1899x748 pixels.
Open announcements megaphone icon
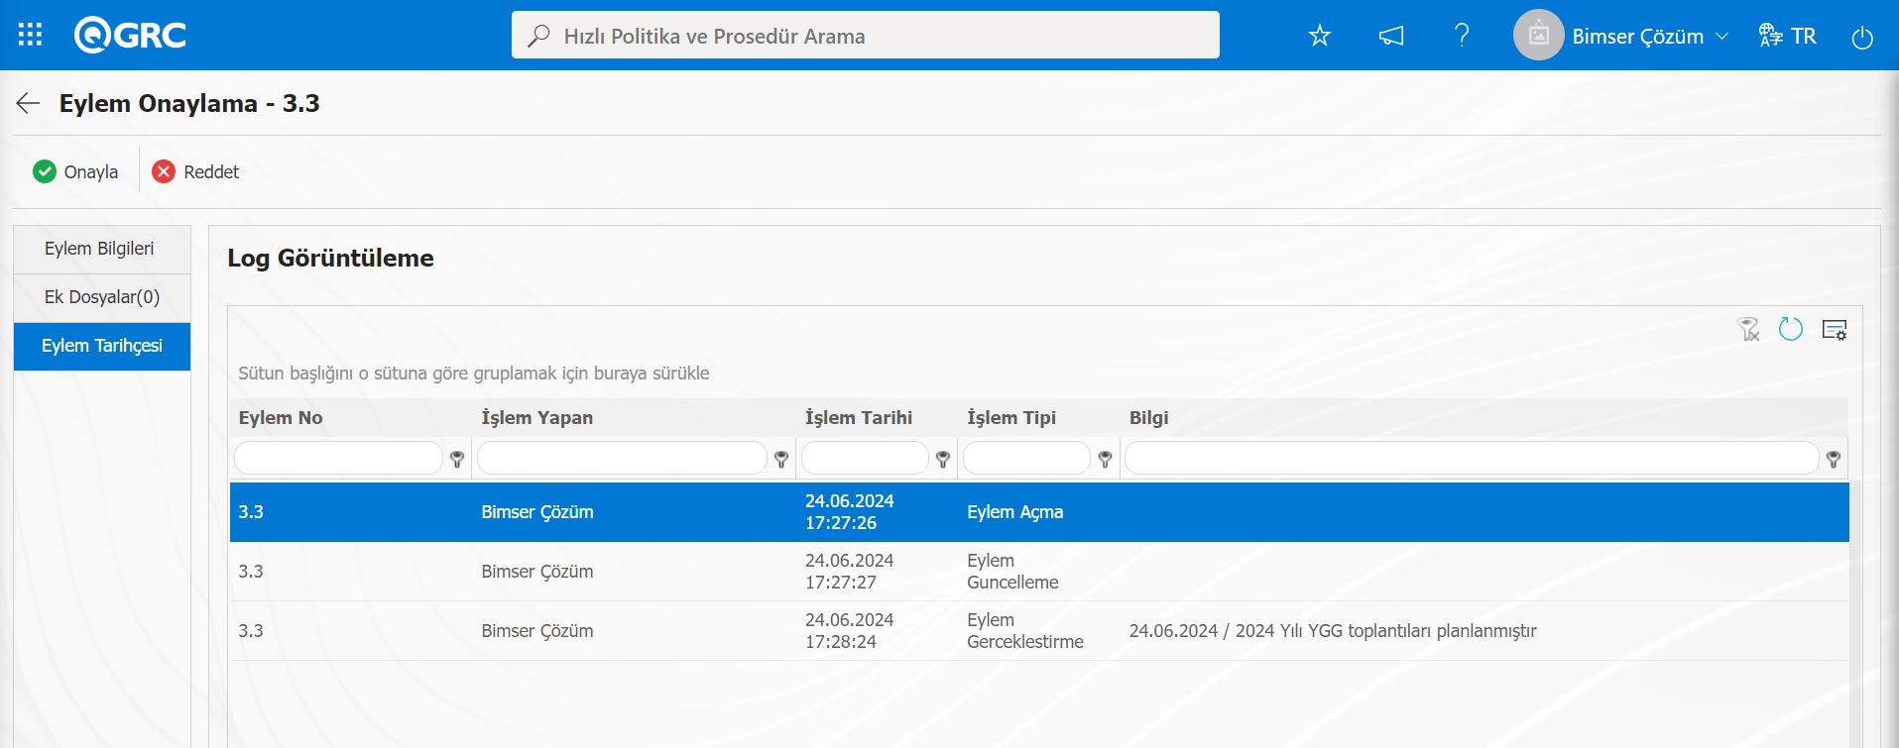pyautogui.click(x=1391, y=36)
